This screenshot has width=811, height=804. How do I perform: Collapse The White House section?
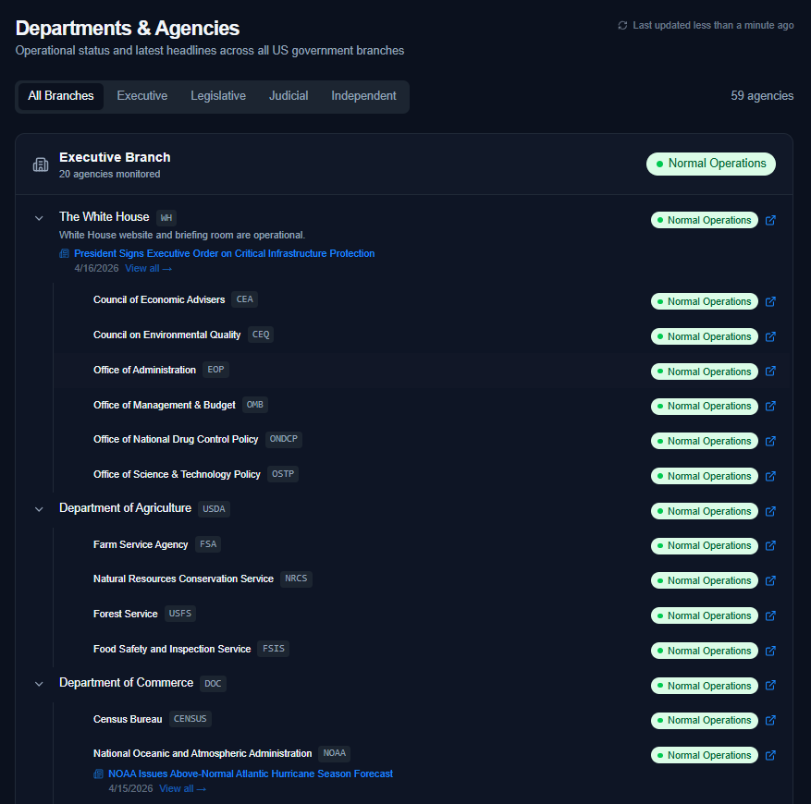coord(39,218)
